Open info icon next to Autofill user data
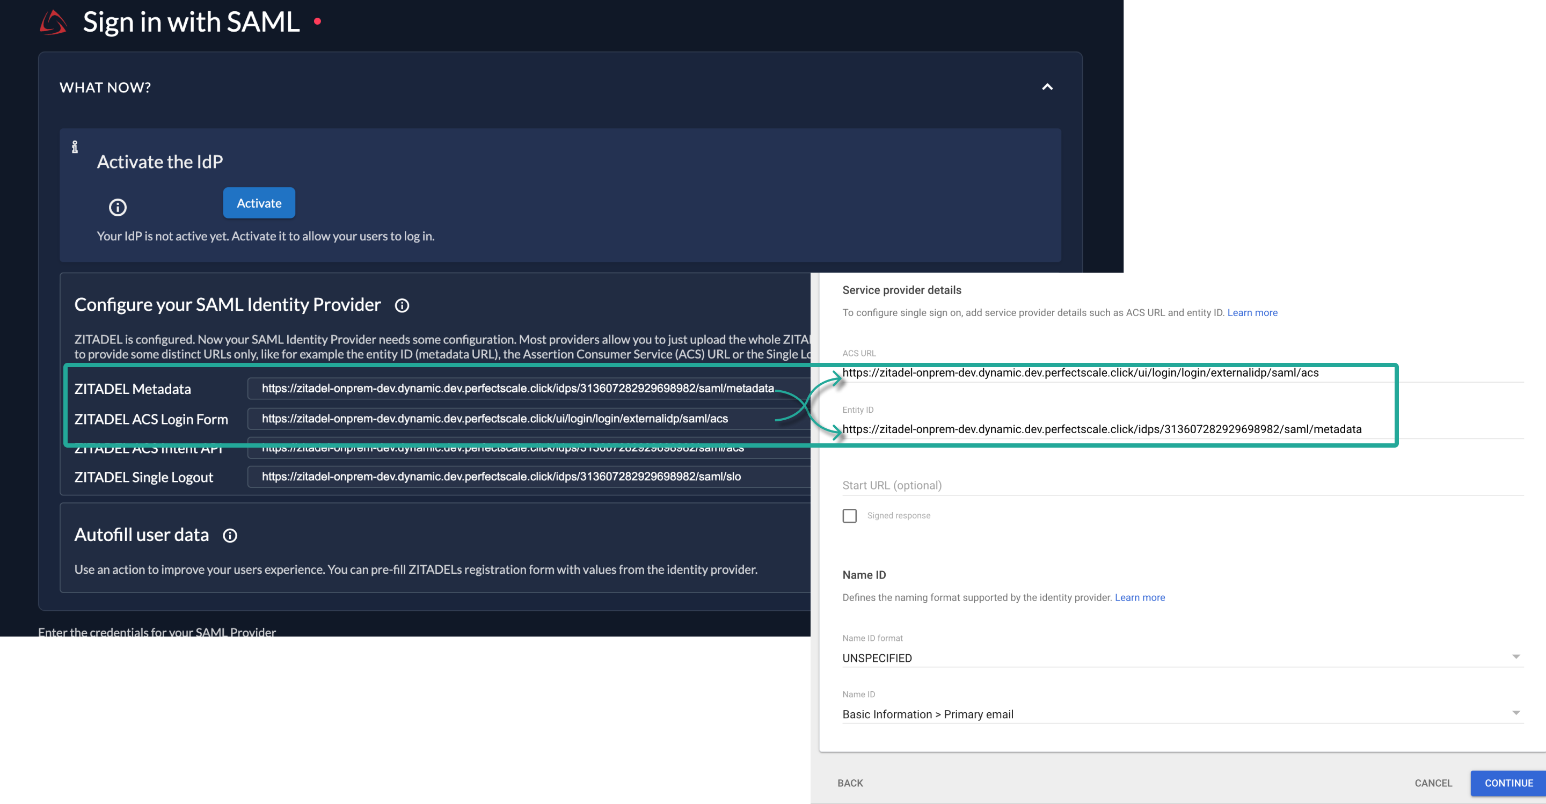The image size is (1546, 804). (230, 535)
